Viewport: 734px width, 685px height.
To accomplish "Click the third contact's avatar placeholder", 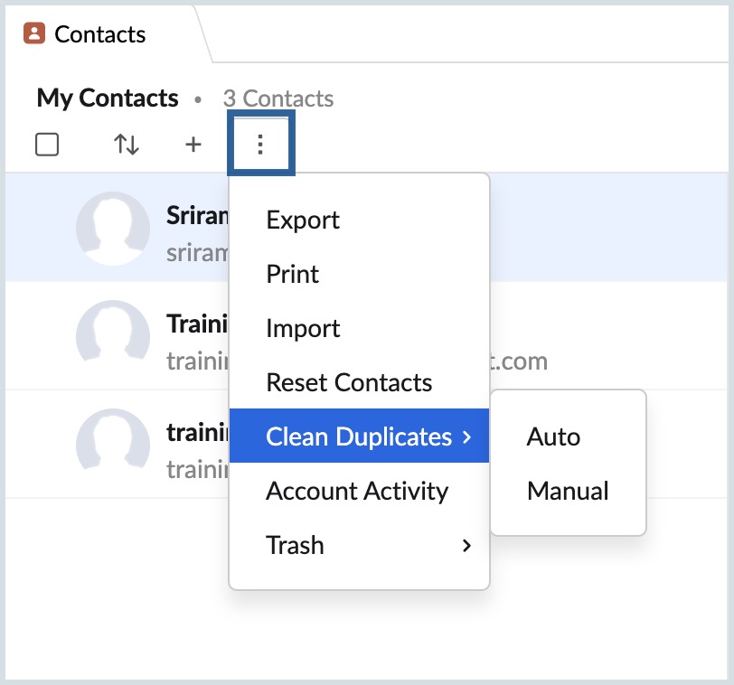I will tap(113, 445).
